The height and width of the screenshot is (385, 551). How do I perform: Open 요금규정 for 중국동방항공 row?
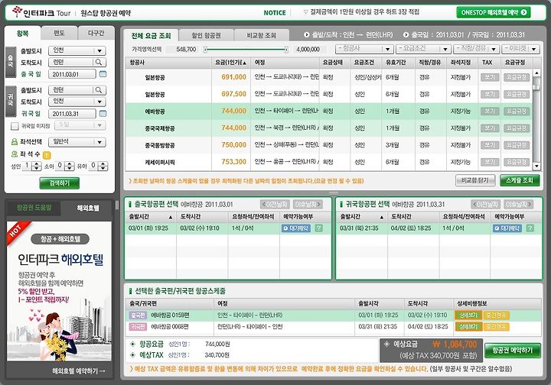click(517, 145)
